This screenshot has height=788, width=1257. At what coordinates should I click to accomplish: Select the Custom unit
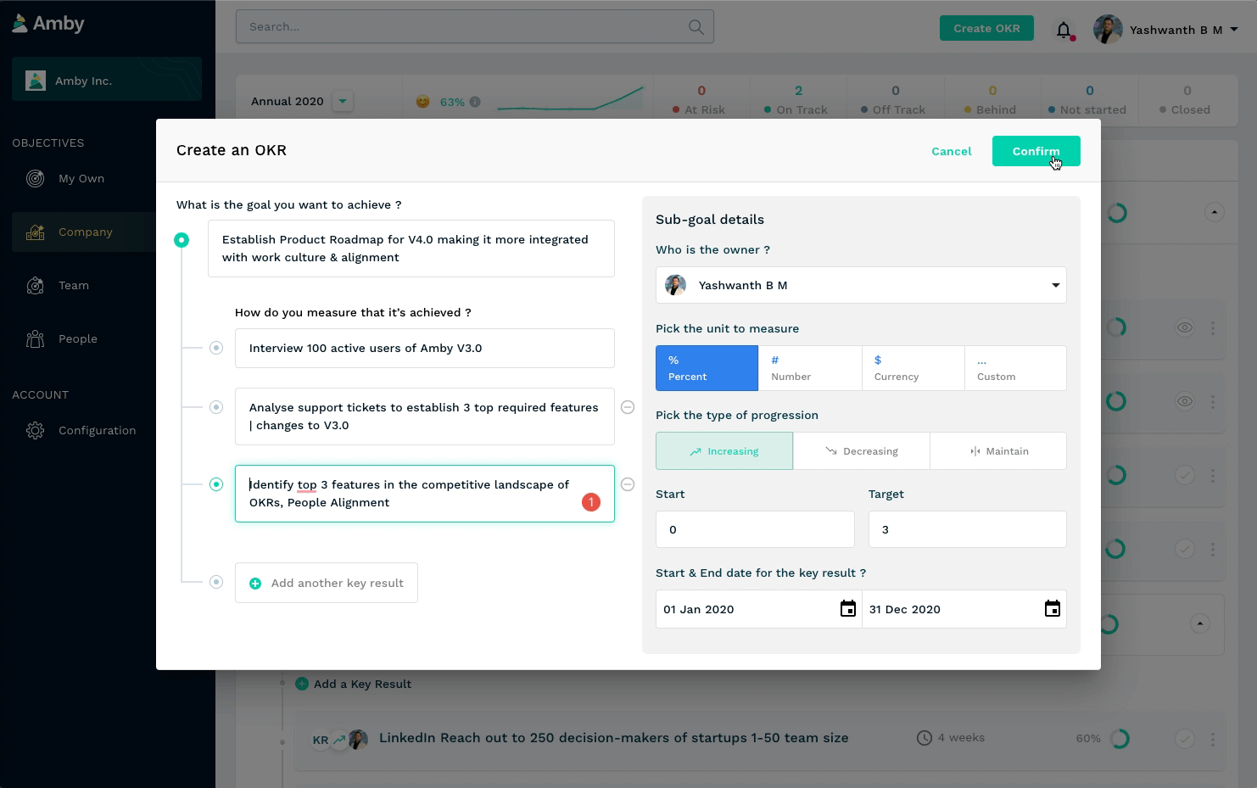click(1015, 368)
